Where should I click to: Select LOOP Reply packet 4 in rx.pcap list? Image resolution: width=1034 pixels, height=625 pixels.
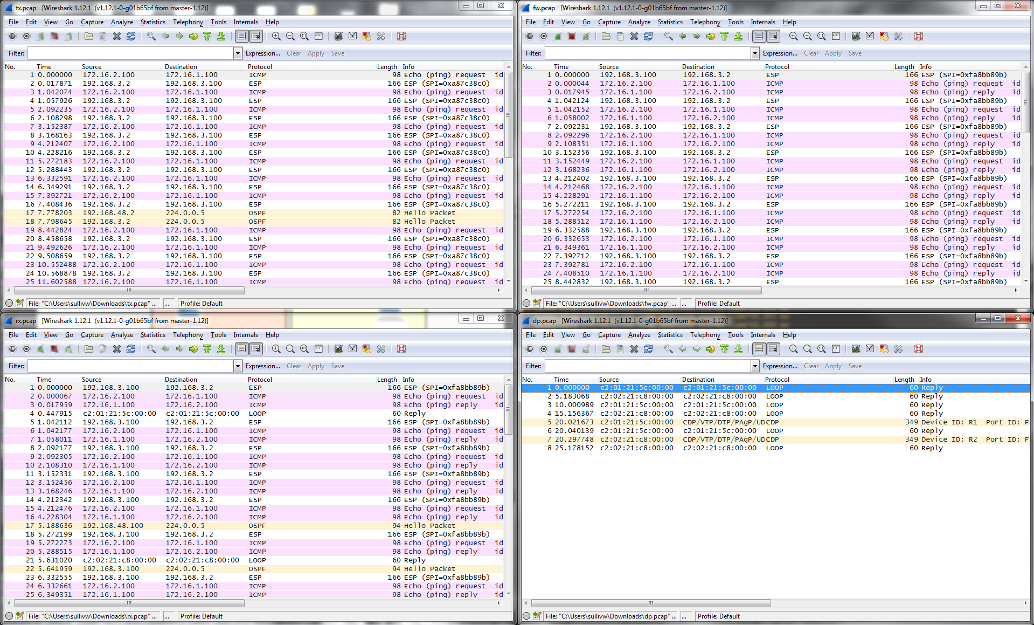[x=254, y=414]
